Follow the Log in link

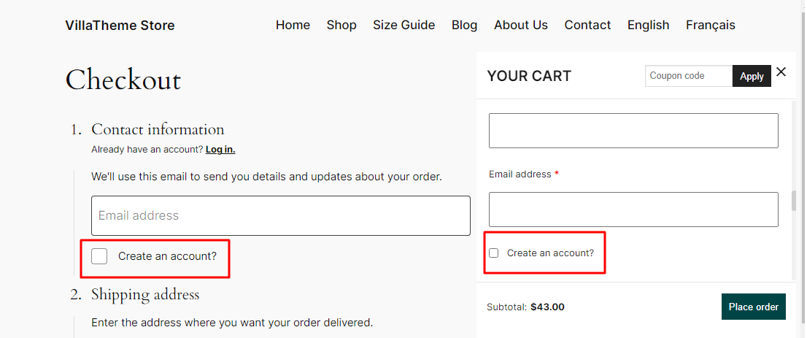(x=220, y=150)
